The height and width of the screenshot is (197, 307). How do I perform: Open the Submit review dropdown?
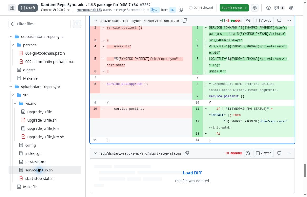pyautogui.click(x=234, y=8)
